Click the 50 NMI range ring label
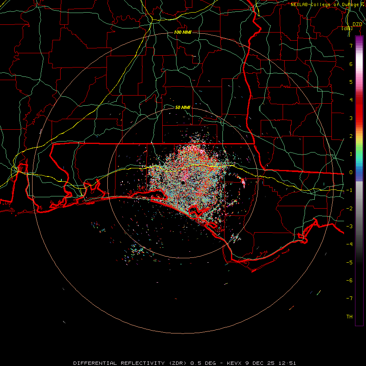The image size is (366, 366). point(183,107)
